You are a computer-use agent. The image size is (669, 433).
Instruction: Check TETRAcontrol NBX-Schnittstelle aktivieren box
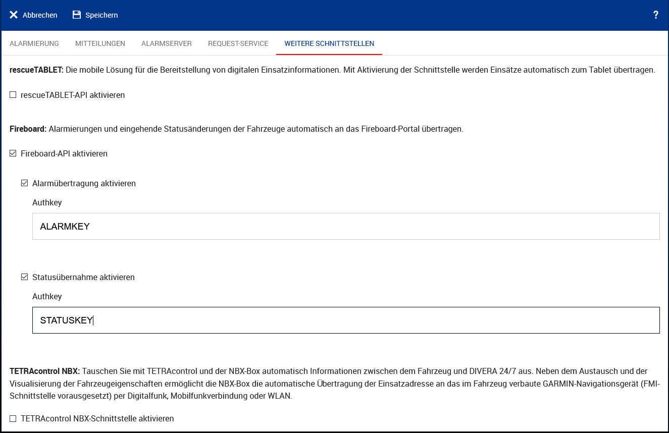click(x=13, y=418)
